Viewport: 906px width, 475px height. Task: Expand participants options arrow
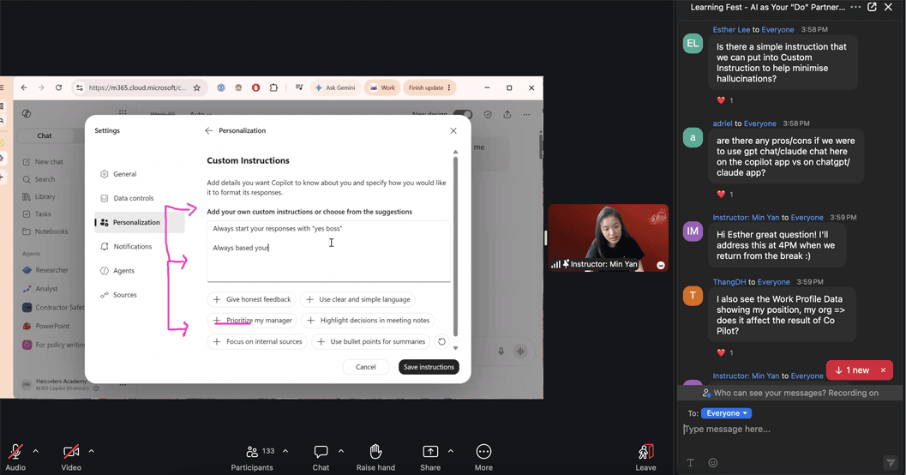[285, 451]
